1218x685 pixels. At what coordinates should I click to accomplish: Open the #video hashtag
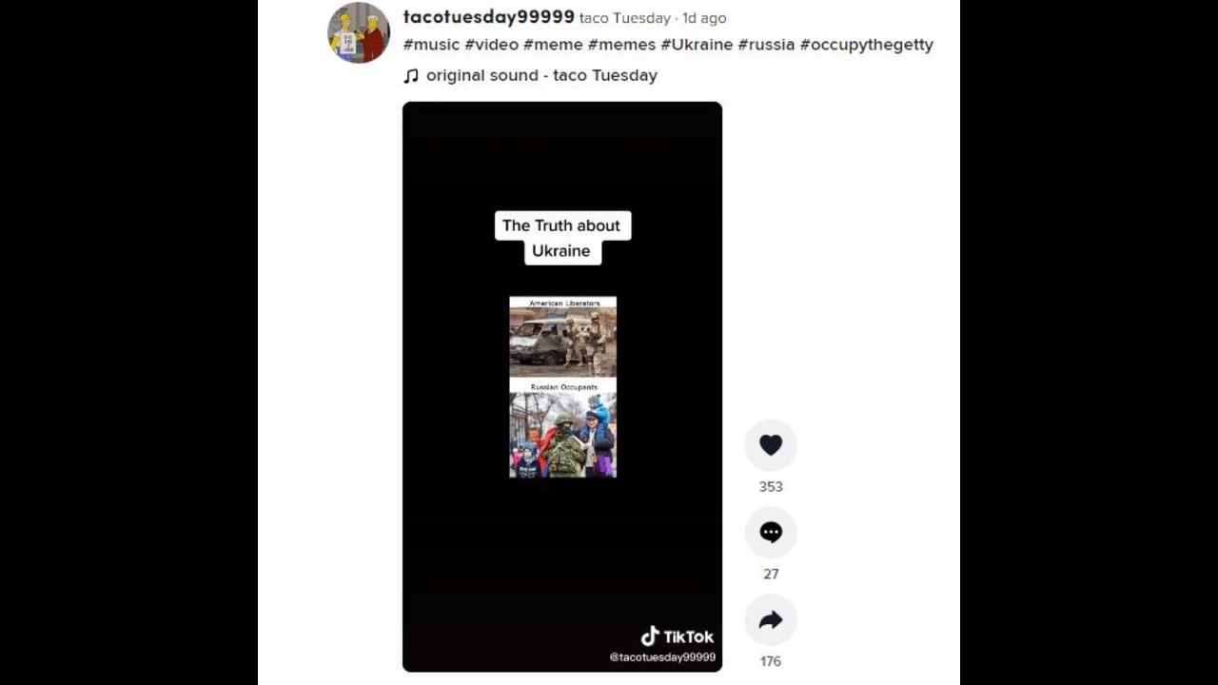click(491, 45)
